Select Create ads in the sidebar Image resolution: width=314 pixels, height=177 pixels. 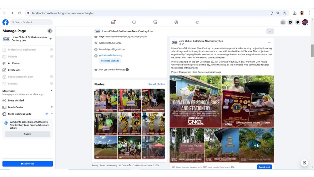[28, 70]
